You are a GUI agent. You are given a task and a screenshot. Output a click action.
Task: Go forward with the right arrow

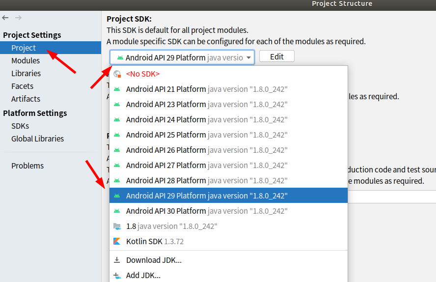pyautogui.click(x=18, y=18)
